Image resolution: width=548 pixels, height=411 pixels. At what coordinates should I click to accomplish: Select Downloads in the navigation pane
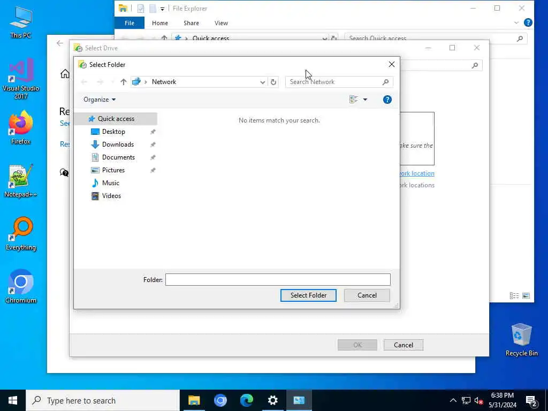coord(117,144)
